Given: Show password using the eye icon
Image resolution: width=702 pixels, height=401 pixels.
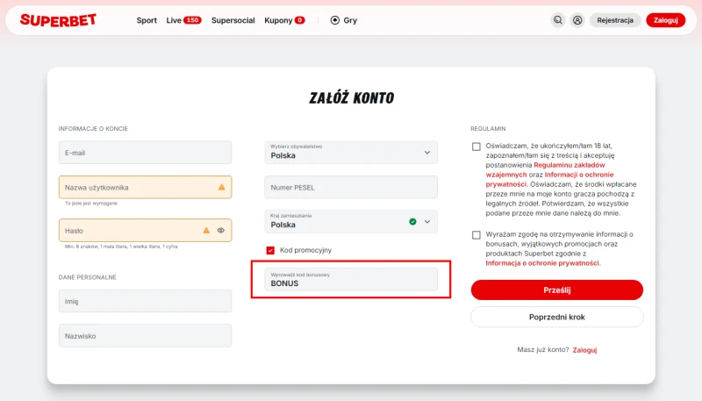Looking at the screenshot, I should 221,230.
